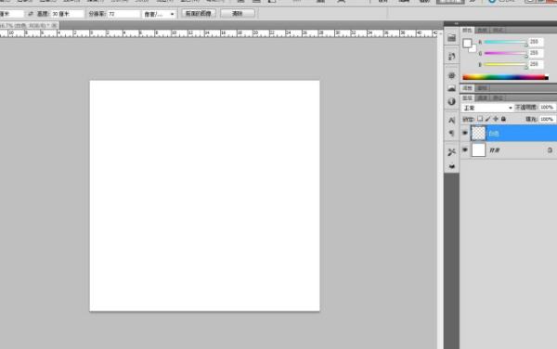557x349 pixels.
Task: Click the lock image pixels brush icon
Action: click(487, 119)
